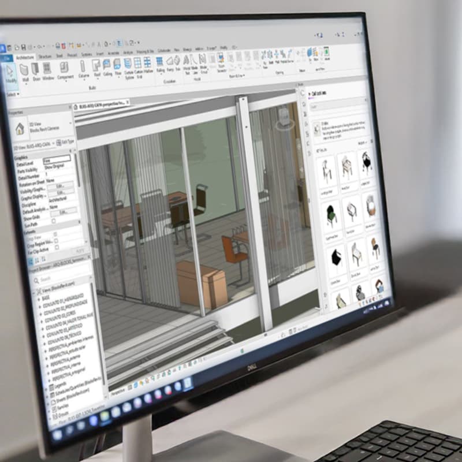Click the Edit Type button
Image resolution: width=462 pixels, height=462 pixels.
[65, 142]
